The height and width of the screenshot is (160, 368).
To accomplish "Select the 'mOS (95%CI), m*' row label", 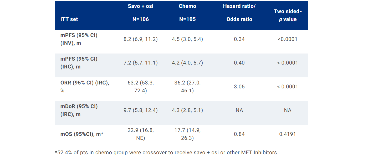I will pos(82,134).
